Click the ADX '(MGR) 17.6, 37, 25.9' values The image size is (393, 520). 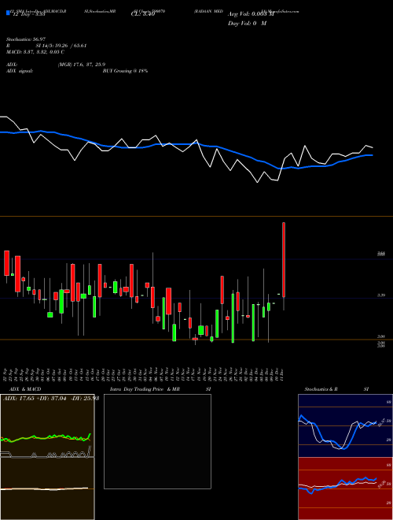[82, 65]
